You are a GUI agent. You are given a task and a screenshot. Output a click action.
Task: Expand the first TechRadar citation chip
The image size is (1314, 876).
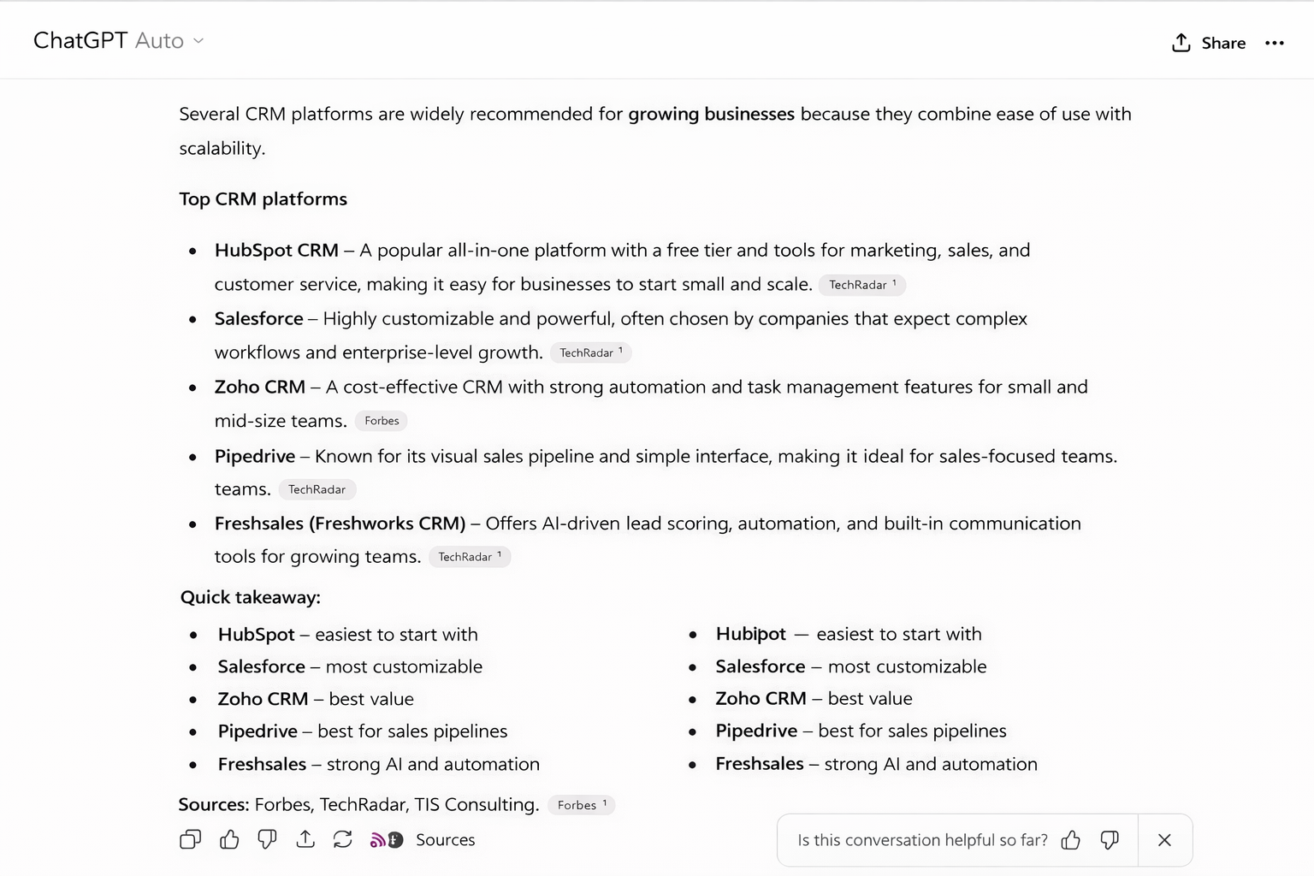pyautogui.click(x=861, y=284)
